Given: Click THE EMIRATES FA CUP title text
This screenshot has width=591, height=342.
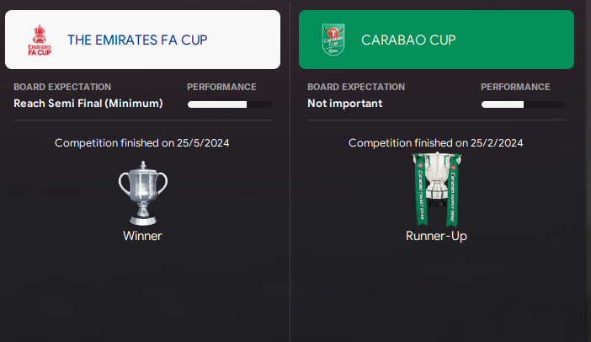Looking at the screenshot, I should (137, 40).
